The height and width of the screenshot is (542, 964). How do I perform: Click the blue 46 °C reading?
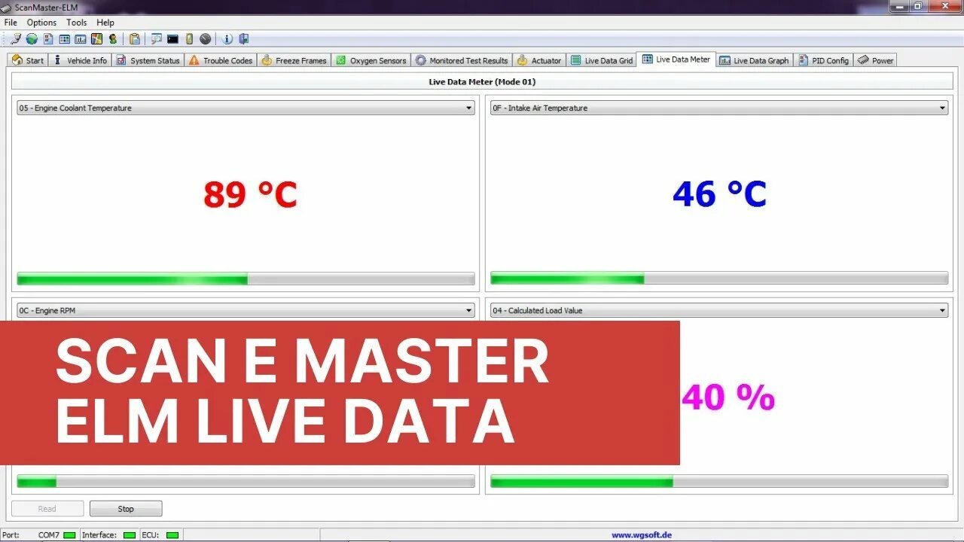point(719,194)
